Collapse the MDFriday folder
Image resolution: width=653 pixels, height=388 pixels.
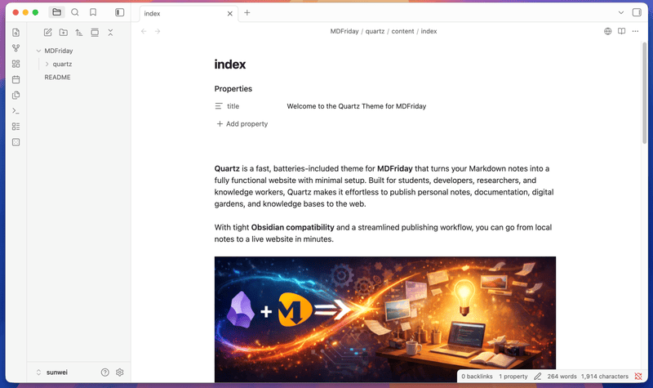coord(38,51)
